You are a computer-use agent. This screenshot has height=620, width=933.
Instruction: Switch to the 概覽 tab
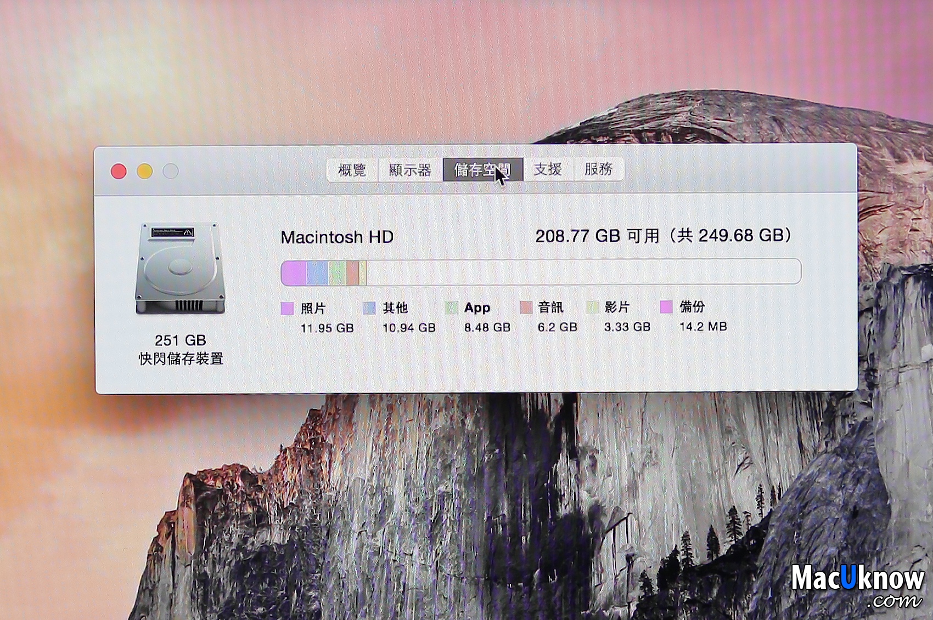pyautogui.click(x=352, y=170)
